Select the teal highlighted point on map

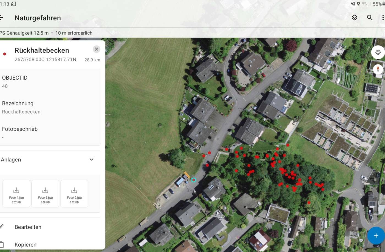pyautogui.click(x=194, y=180)
